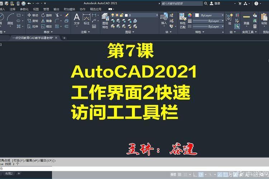Open the Output (输出) ribbon tab
Viewport: 269px width, 179px height.
click(56, 9)
